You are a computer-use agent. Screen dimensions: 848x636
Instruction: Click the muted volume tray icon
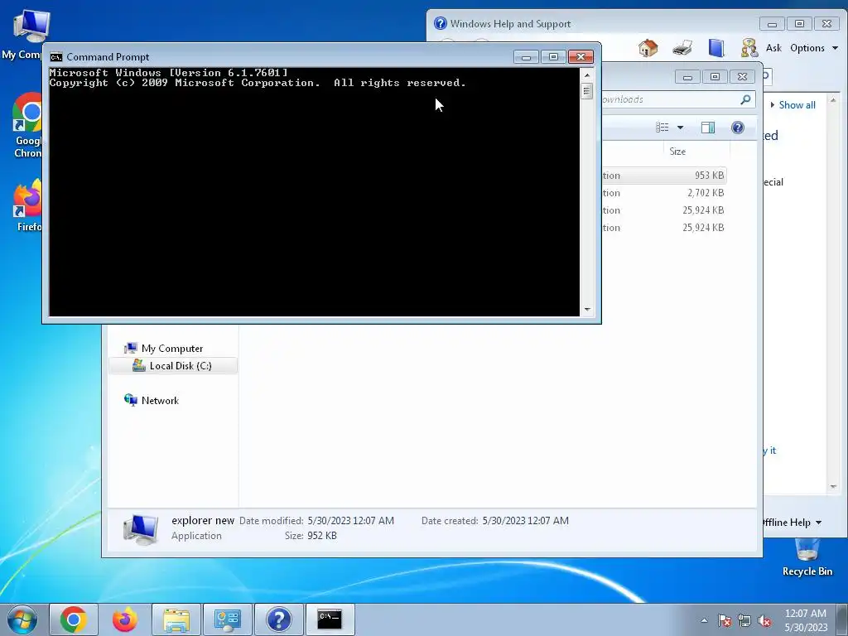coord(764,620)
